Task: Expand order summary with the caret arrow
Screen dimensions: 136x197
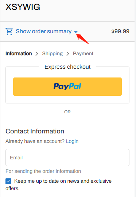Action: pyautogui.click(x=76, y=32)
